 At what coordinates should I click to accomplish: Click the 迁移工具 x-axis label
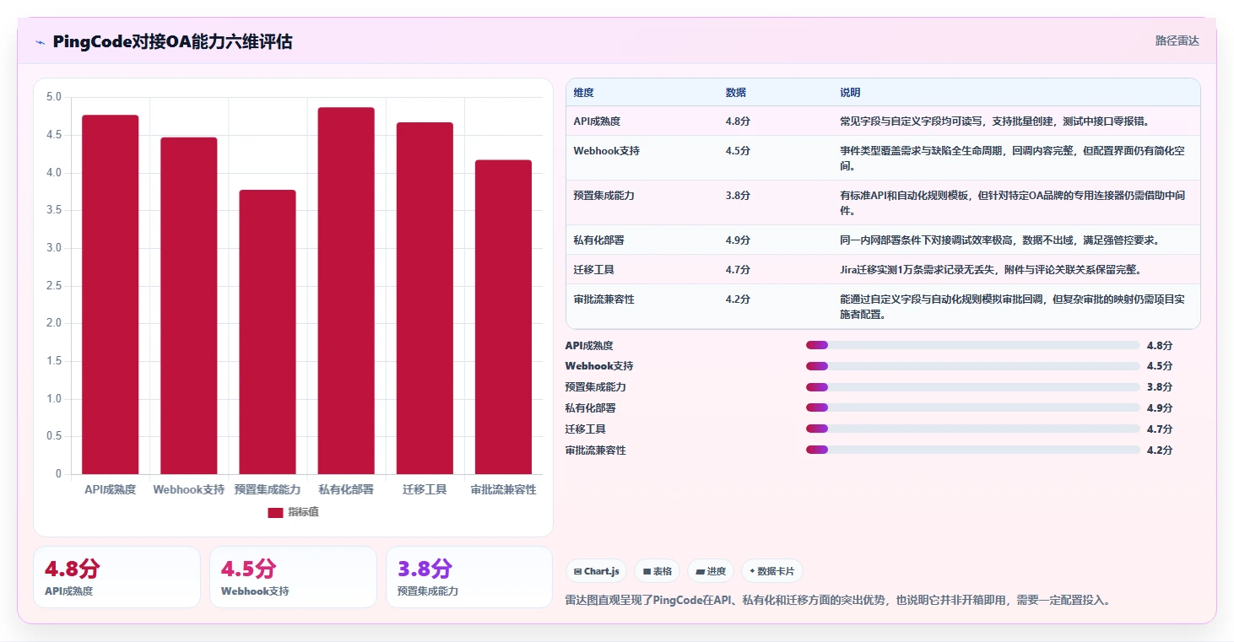tap(425, 489)
